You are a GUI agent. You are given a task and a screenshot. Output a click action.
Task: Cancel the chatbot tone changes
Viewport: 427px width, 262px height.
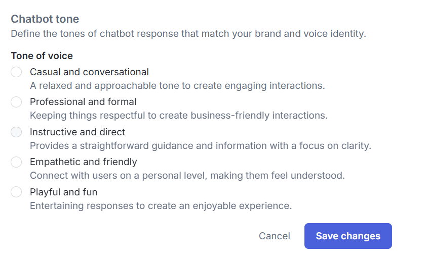pyautogui.click(x=275, y=236)
